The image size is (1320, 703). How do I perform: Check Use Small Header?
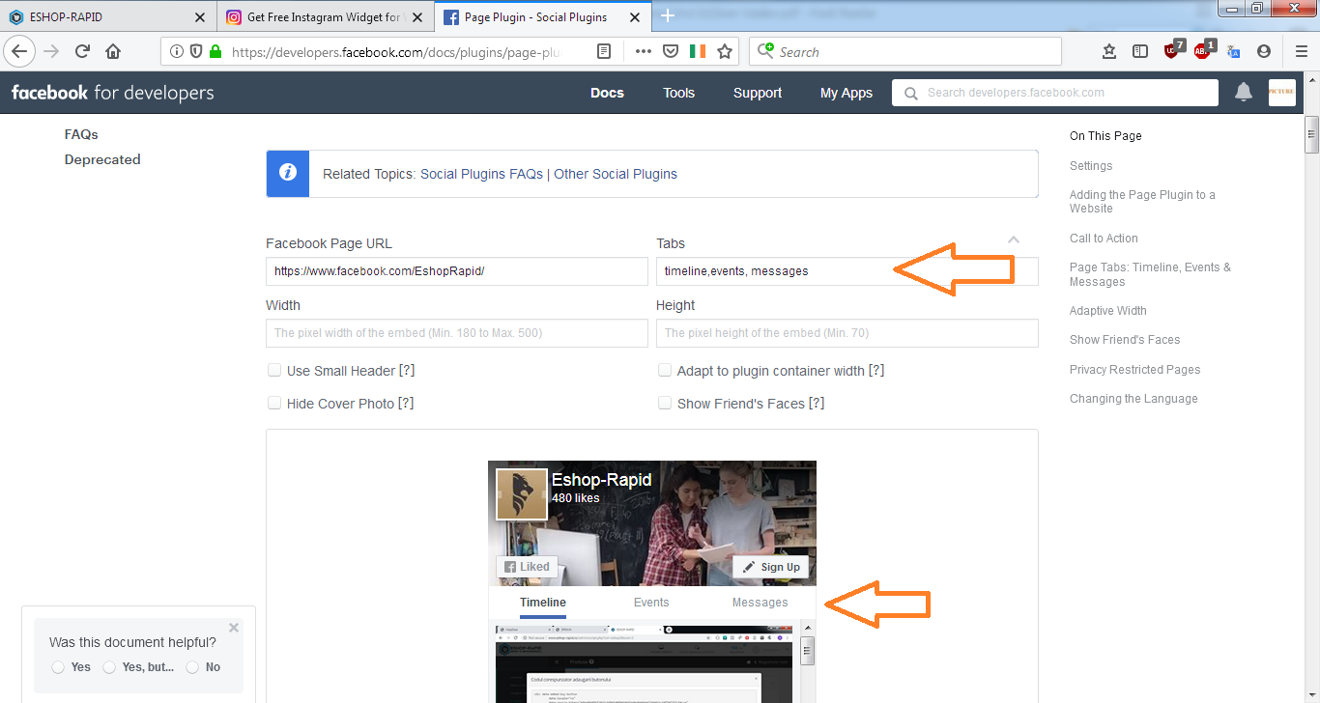click(274, 370)
